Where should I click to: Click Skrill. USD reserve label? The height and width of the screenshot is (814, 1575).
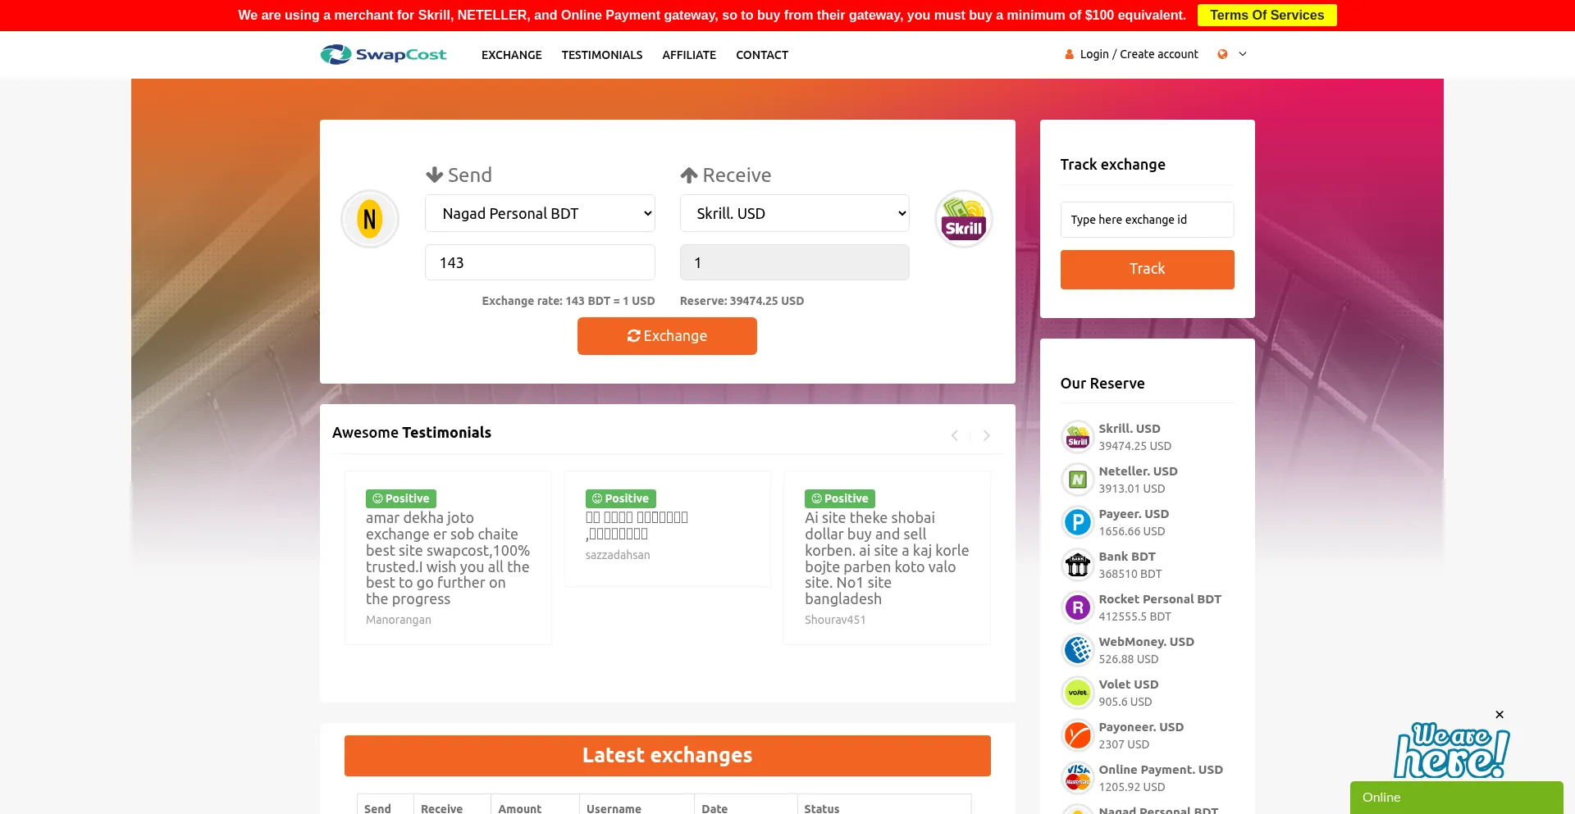[x=1129, y=429]
